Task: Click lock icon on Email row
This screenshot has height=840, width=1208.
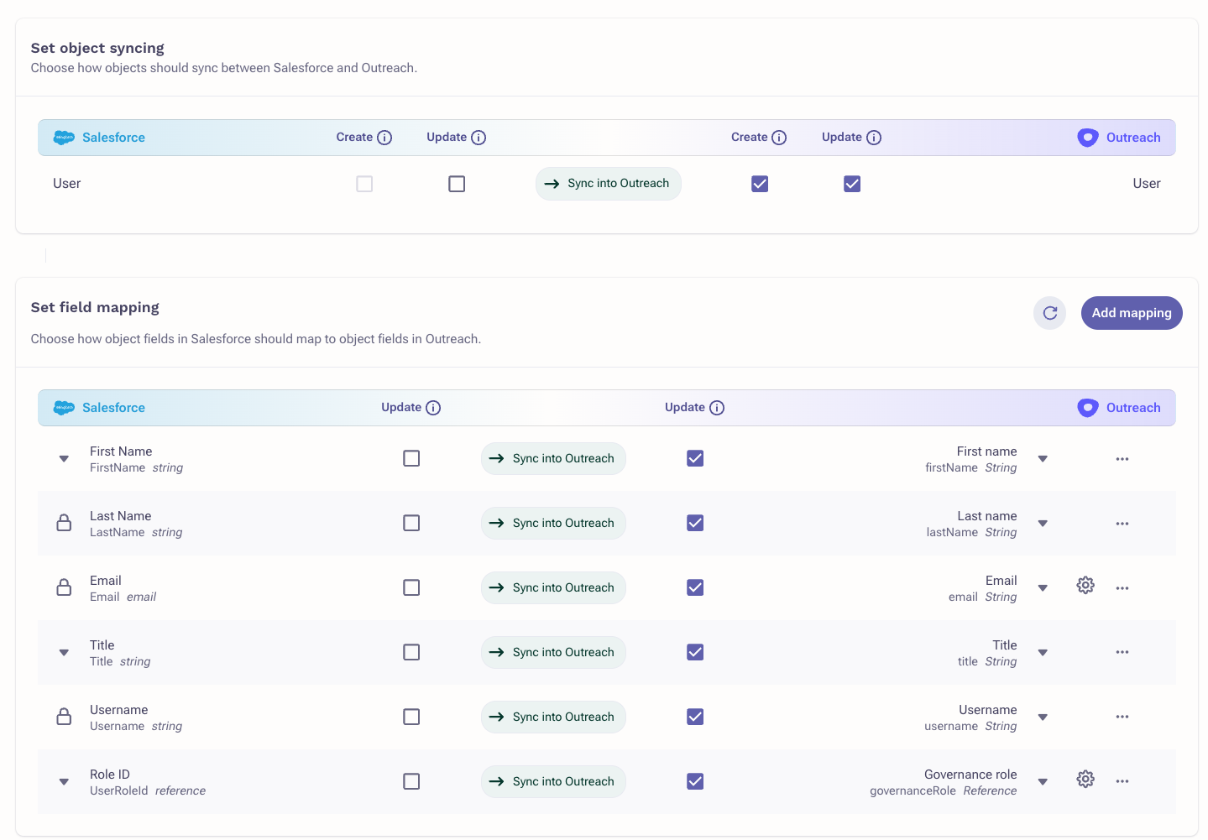Action: 64,587
